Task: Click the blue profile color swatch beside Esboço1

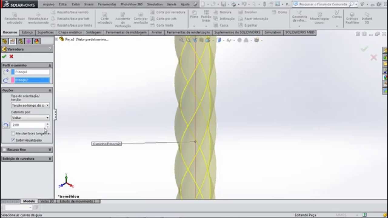Action: [13, 72]
